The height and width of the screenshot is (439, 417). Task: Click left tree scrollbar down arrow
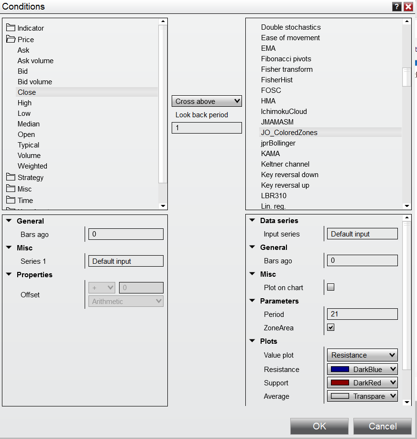click(163, 206)
